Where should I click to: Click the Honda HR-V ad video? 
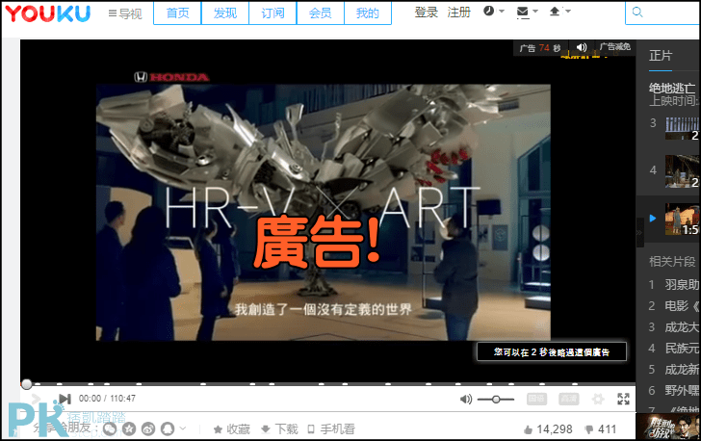324,213
